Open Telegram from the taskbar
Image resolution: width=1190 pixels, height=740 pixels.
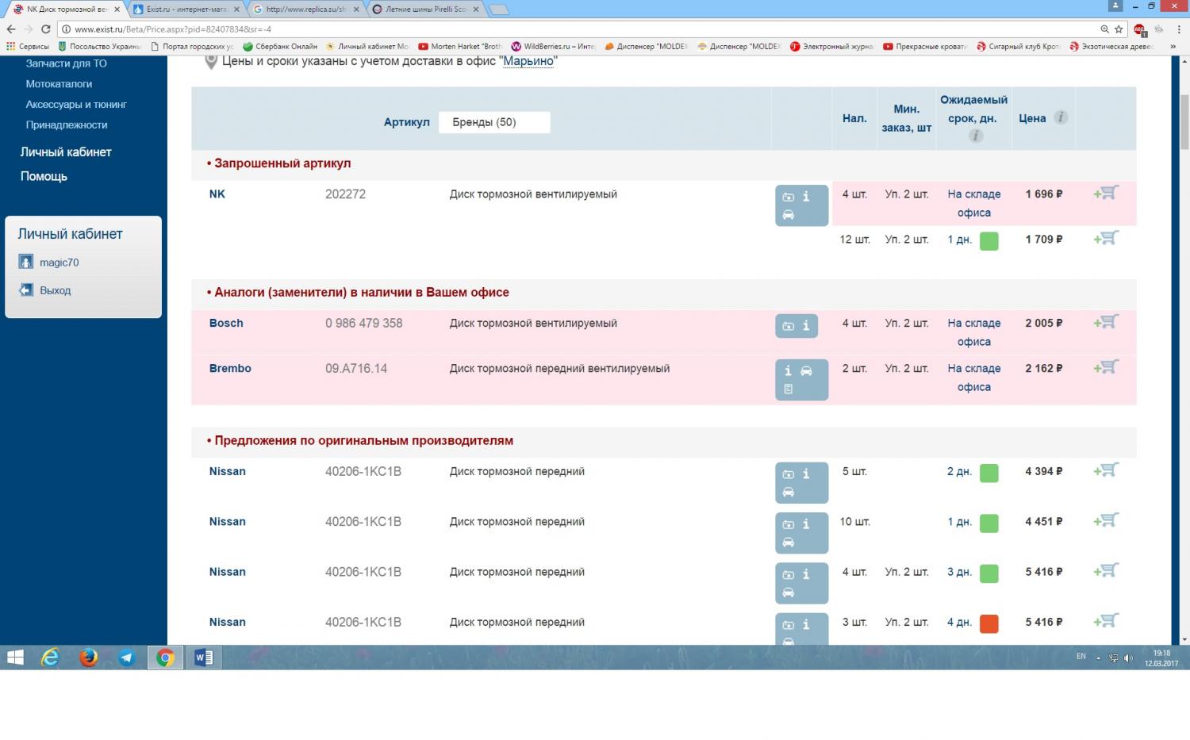click(126, 658)
